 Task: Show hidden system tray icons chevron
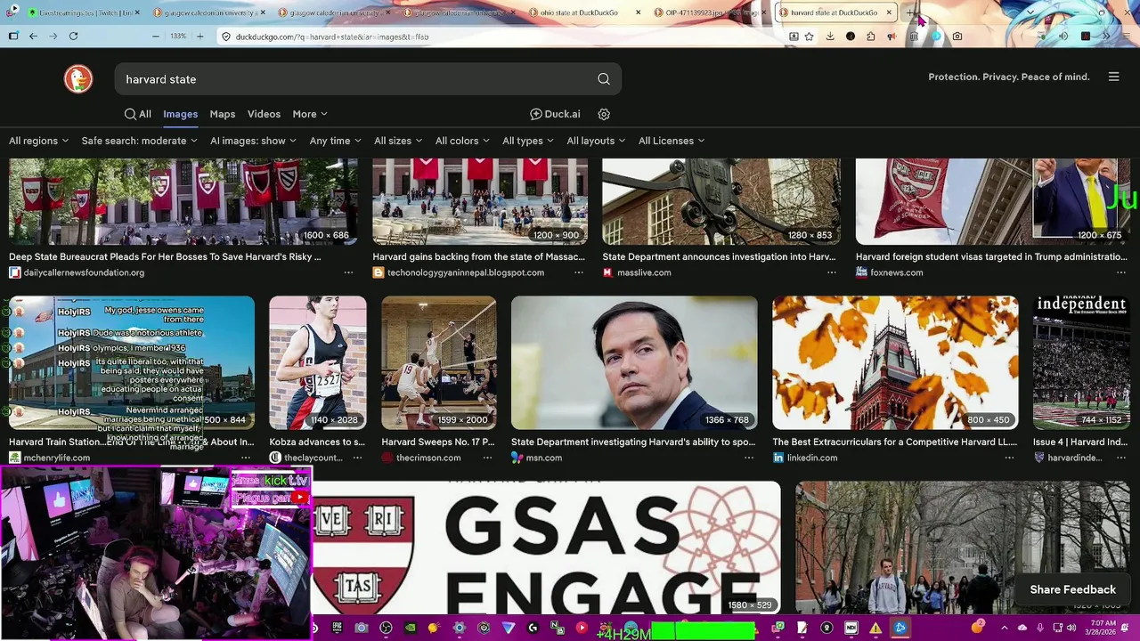[1004, 628]
